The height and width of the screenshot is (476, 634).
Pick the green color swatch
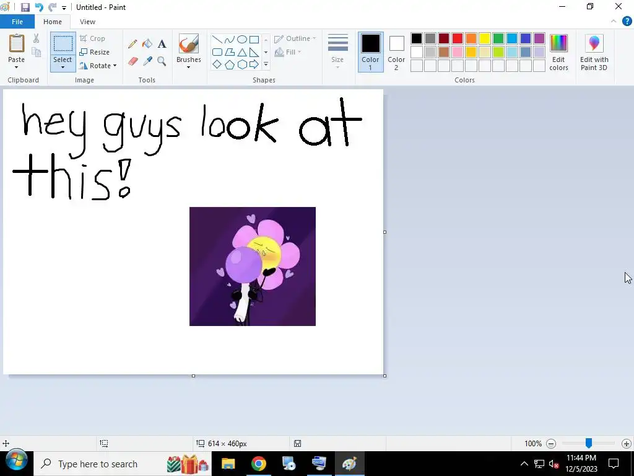[498, 38]
